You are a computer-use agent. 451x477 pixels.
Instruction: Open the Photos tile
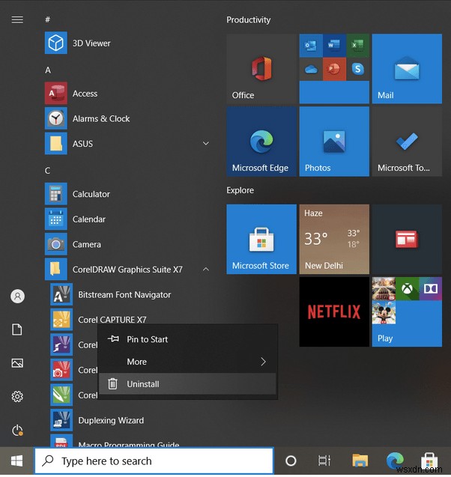334,142
